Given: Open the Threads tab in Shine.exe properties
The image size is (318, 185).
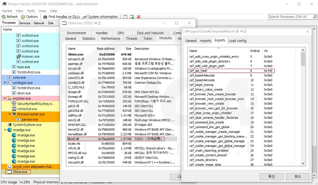Looking at the screenshot, I should (x=132, y=38).
